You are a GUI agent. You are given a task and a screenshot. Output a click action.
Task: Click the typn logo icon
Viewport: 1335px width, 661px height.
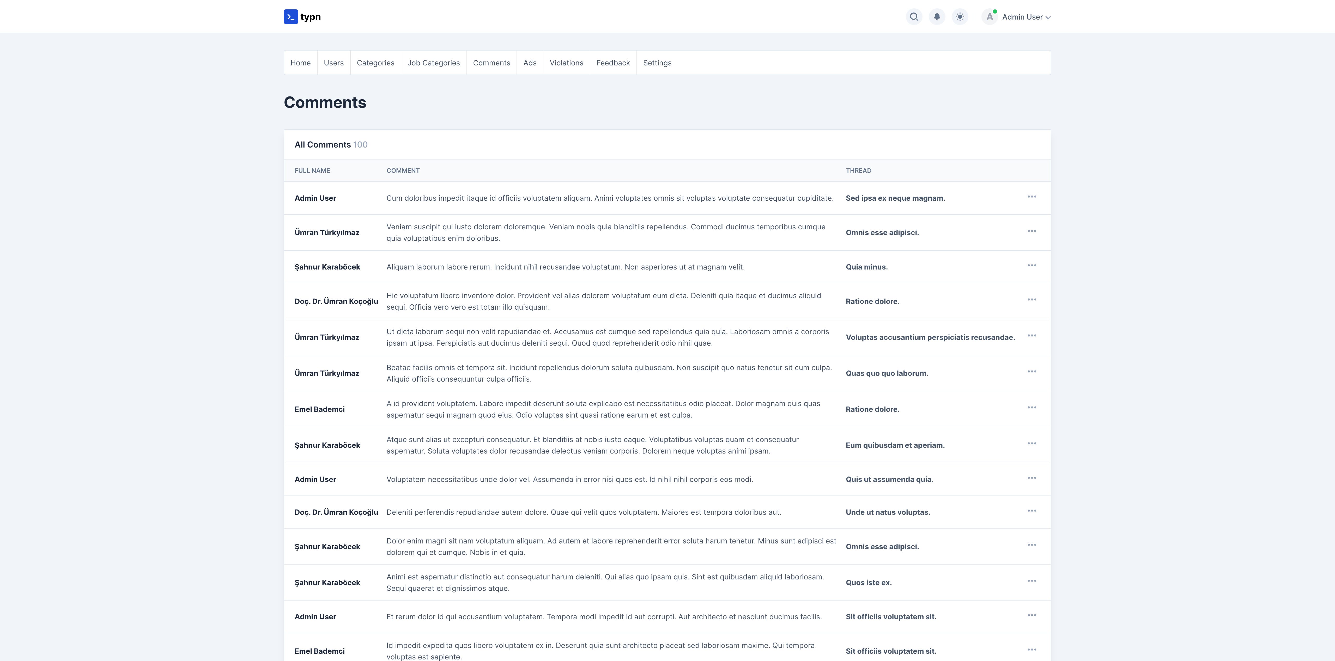click(291, 17)
